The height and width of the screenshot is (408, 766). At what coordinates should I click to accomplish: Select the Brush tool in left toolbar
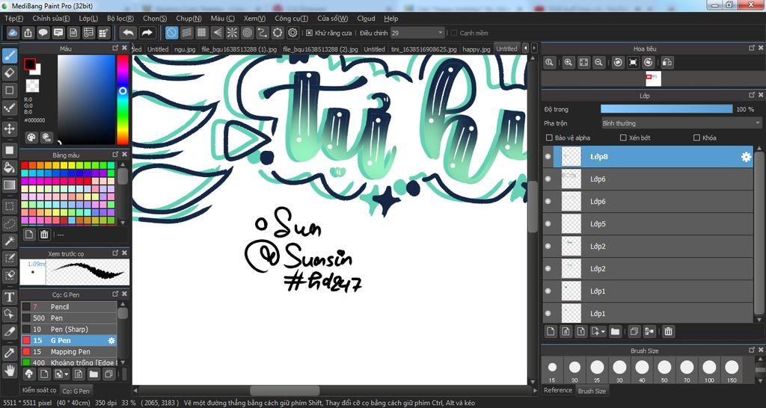point(9,55)
